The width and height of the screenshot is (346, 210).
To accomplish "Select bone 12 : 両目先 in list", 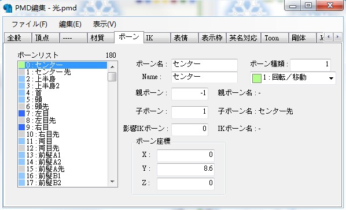I will point(62,148).
